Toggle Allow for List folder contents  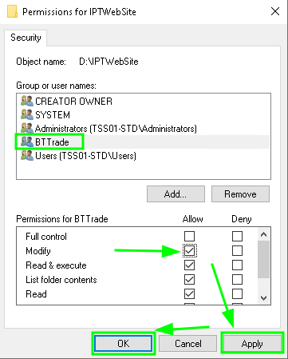coord(189,280)
